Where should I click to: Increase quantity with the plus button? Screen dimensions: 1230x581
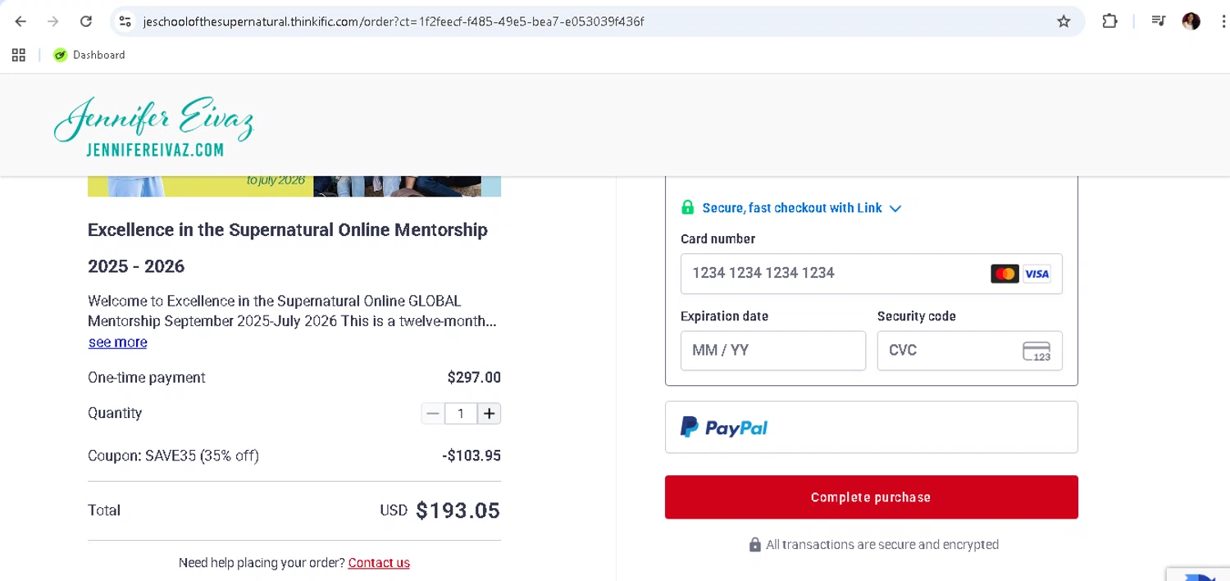click(x=489, y=414)
